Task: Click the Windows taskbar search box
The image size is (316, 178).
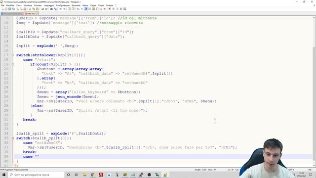Action: click(x=36, y=175)
